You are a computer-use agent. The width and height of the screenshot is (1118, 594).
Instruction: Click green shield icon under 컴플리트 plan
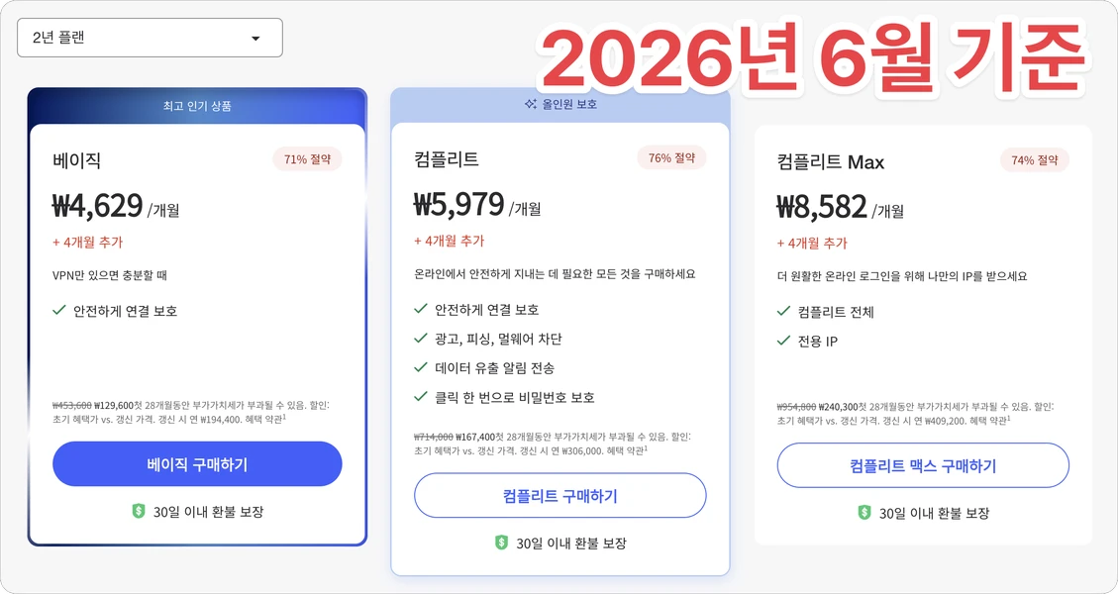point(502,543)
